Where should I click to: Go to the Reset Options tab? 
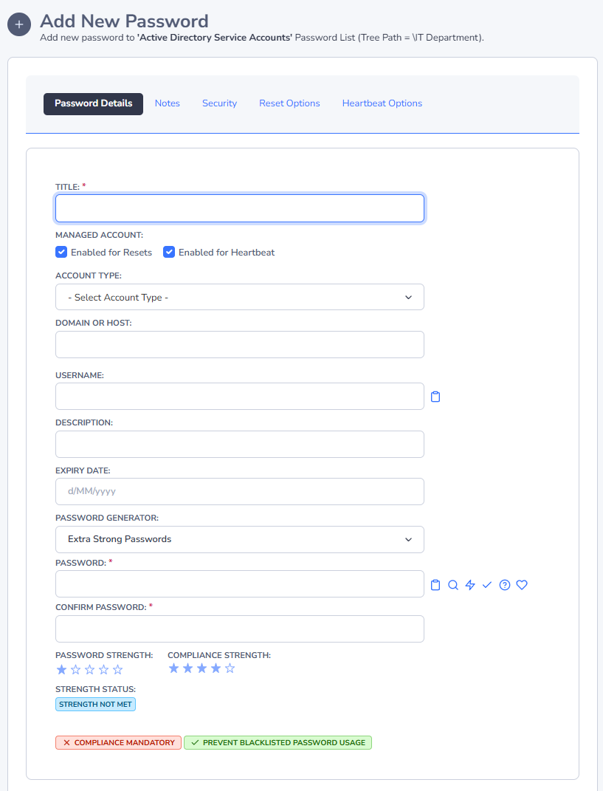289,103
